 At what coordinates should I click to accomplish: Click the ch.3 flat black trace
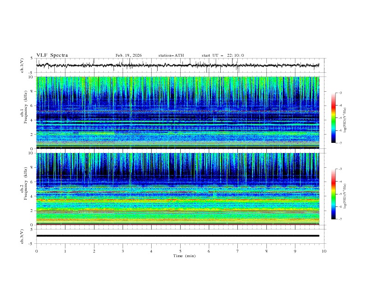[177, 236]
